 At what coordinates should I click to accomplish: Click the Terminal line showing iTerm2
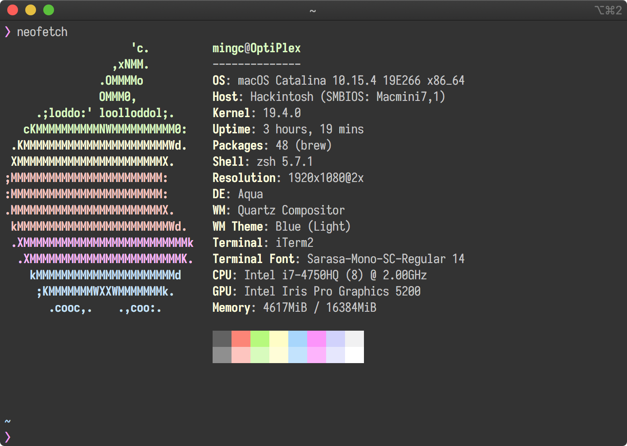(263, 243)
